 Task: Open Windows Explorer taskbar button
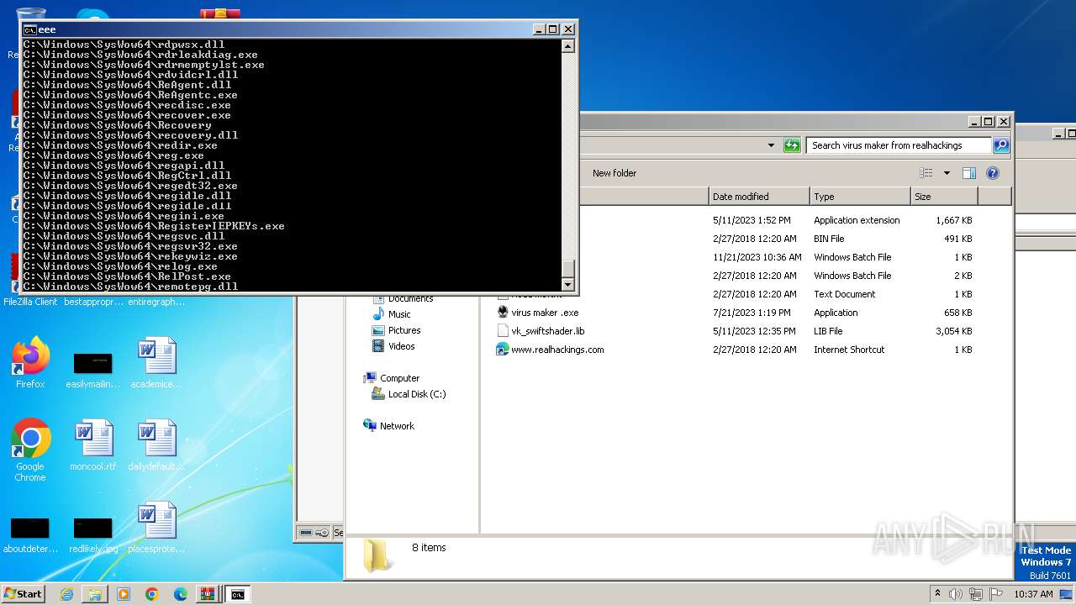pos(95,594)
